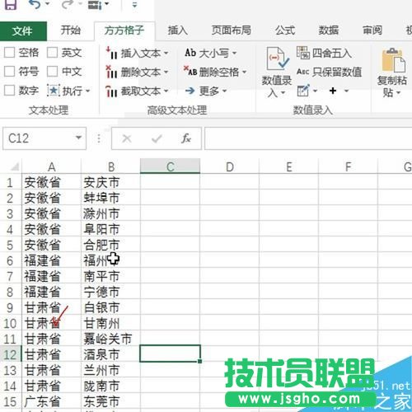Click the 插入文本 icon
Screen dimensions: 412x412
pyautogui.click(x=112, y=53)
